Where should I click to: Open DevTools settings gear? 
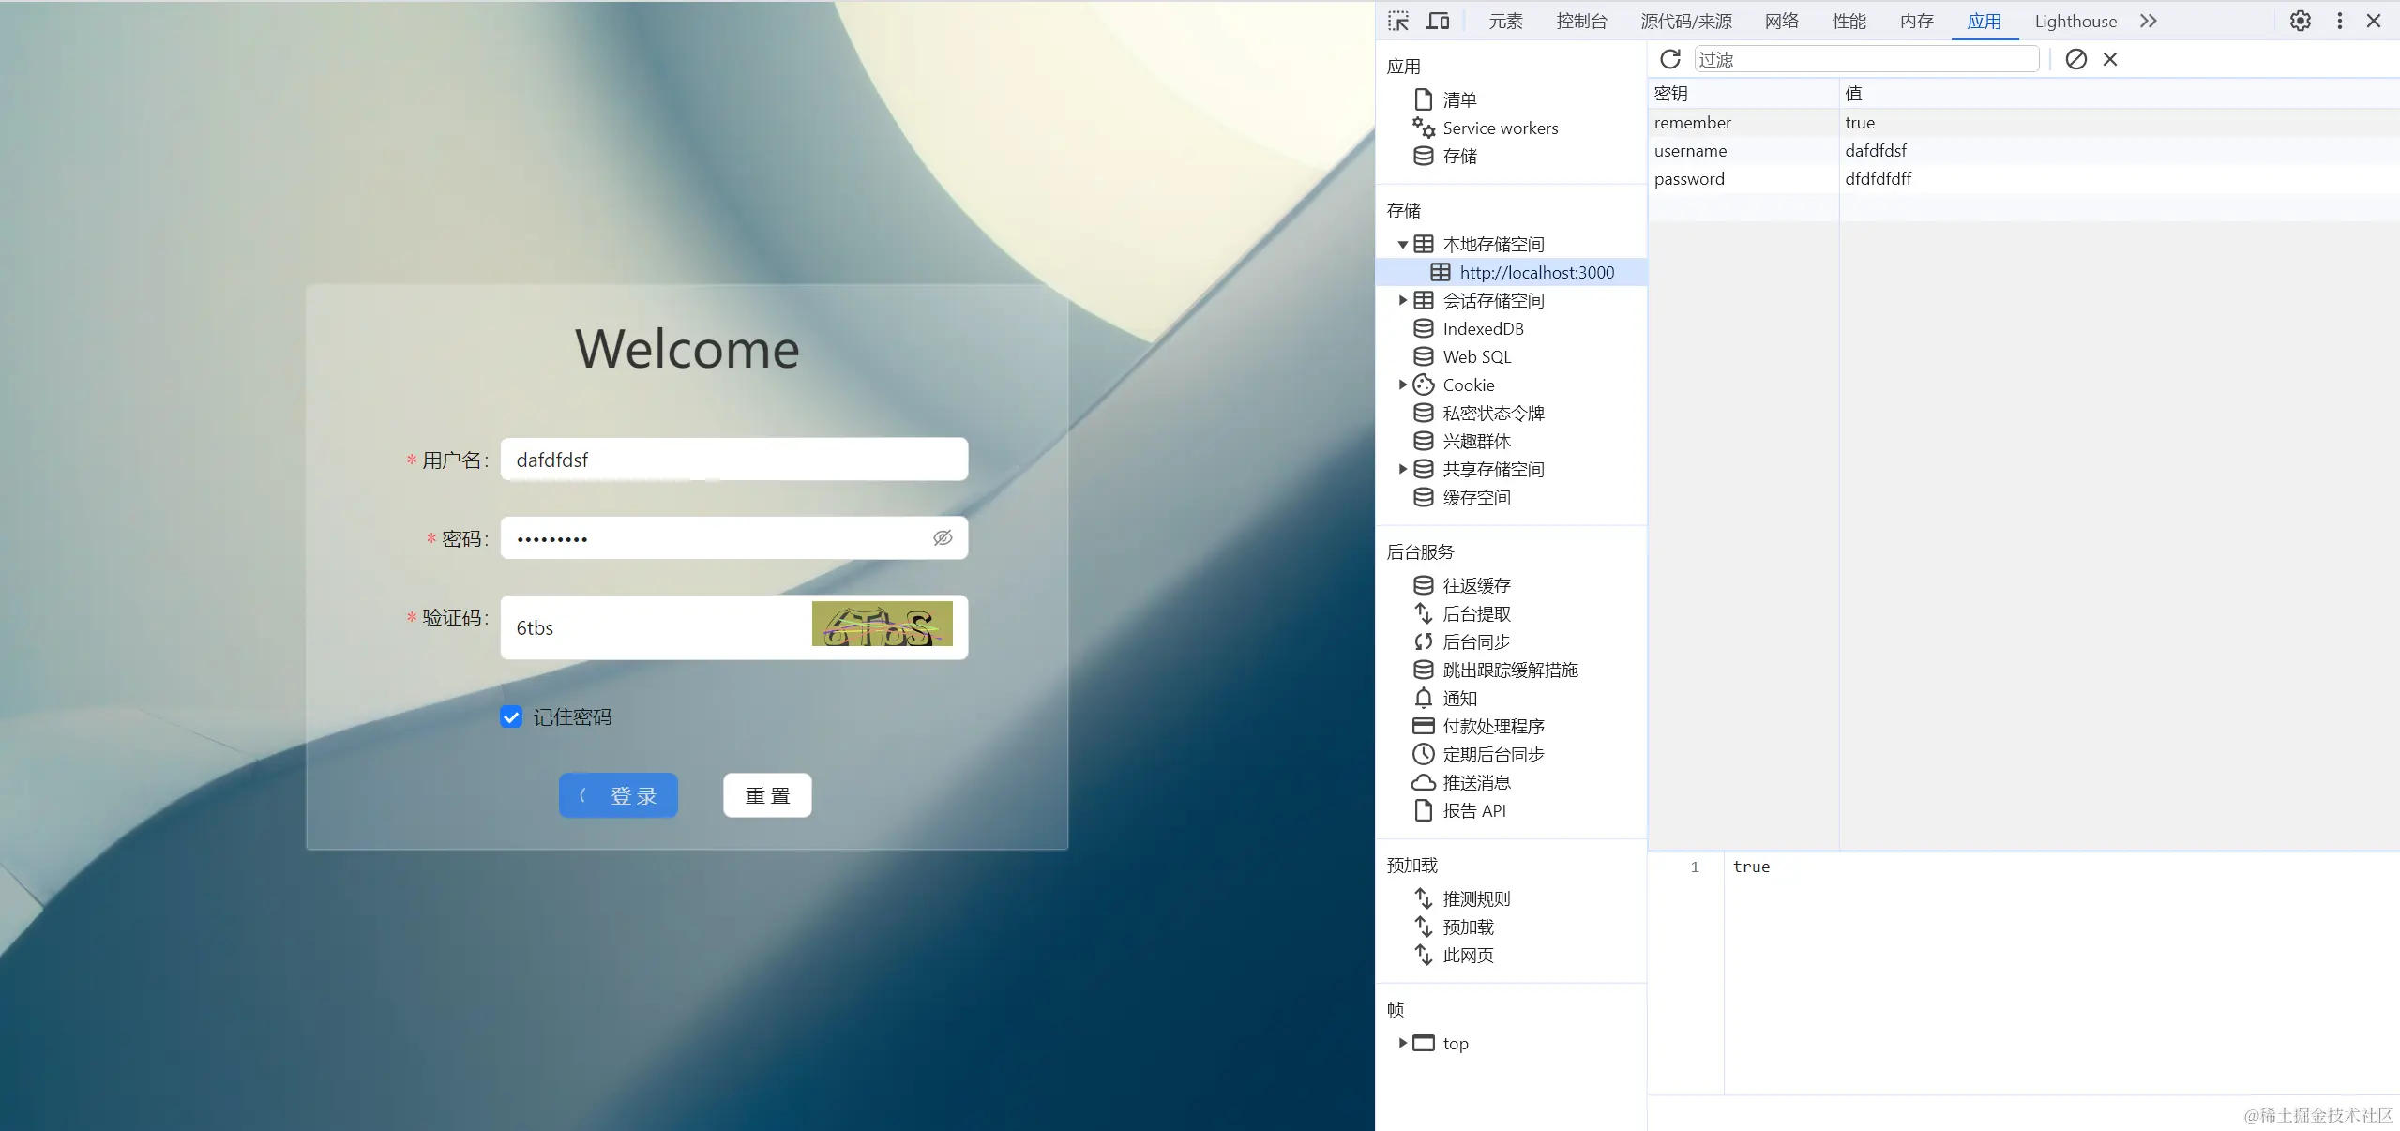[x=2301, y=21]
